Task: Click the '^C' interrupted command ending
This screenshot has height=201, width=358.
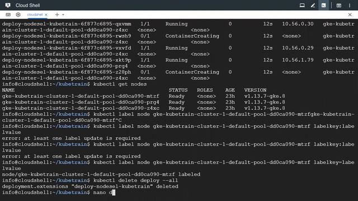Action: coord(119,121)
